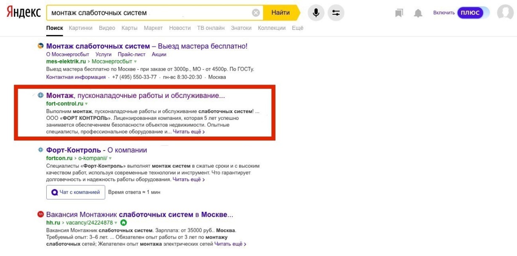The image size is (517, 256).
Task: Open the o-kompanii/ path link
Action: click(x=93, y=158)
